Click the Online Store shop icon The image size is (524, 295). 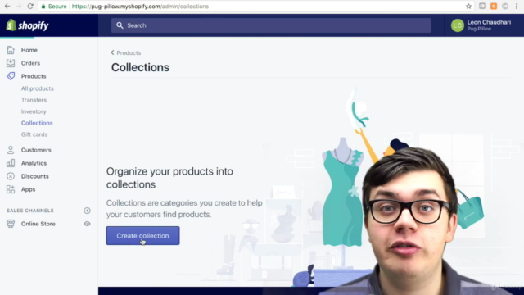[x=11, y=224]
